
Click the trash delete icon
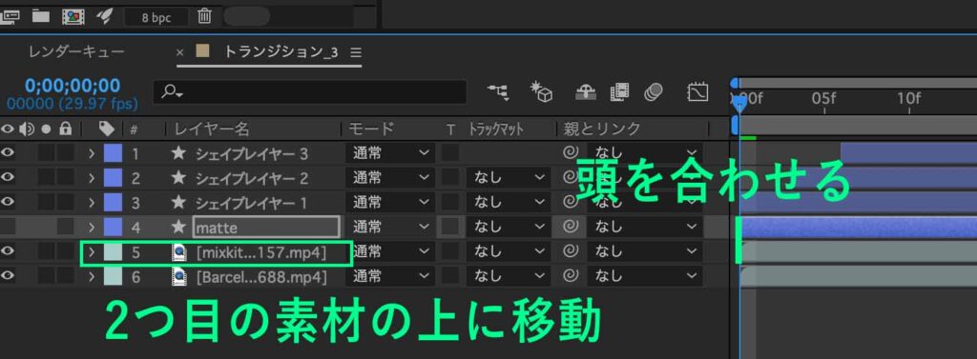(204, 15)
